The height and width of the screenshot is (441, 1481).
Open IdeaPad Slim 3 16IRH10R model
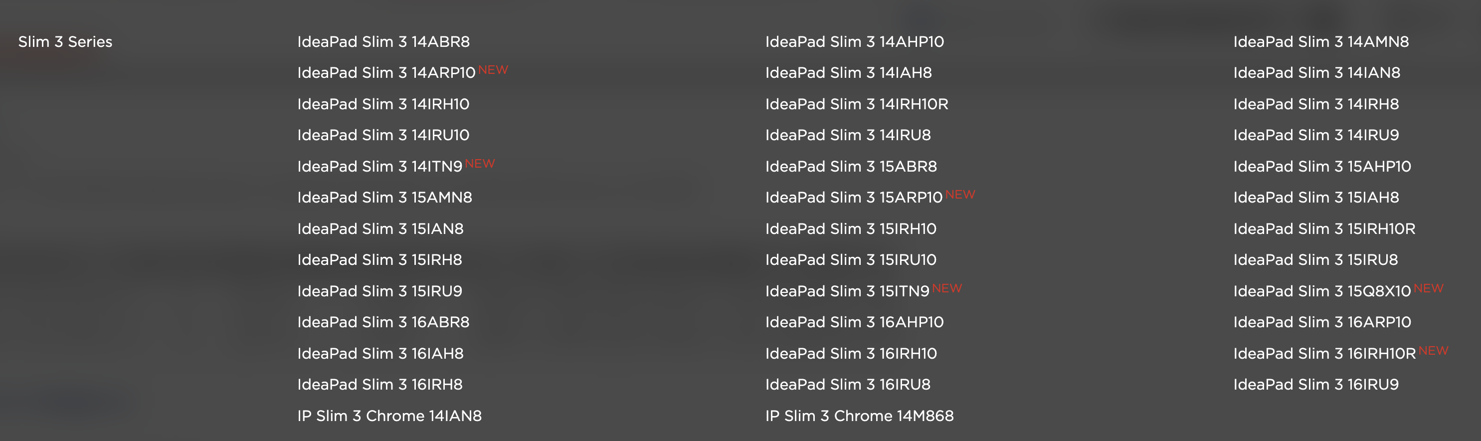point(1324,354)
